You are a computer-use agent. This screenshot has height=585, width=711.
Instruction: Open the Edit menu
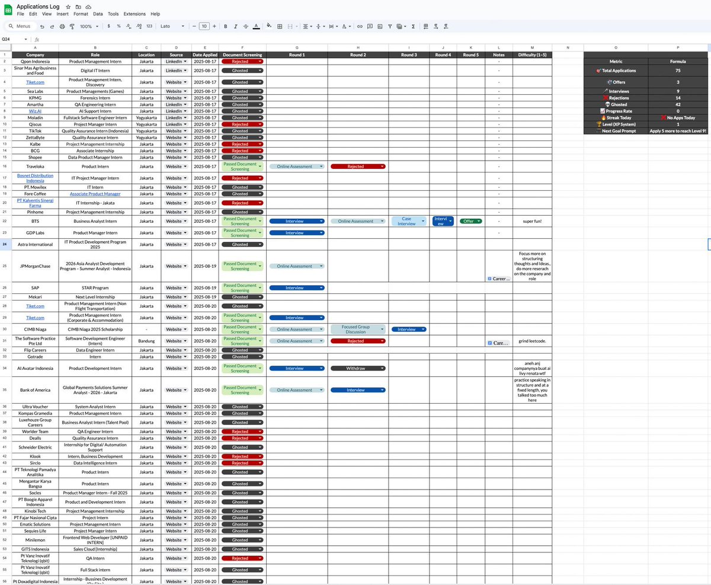(x=33, y=14)
